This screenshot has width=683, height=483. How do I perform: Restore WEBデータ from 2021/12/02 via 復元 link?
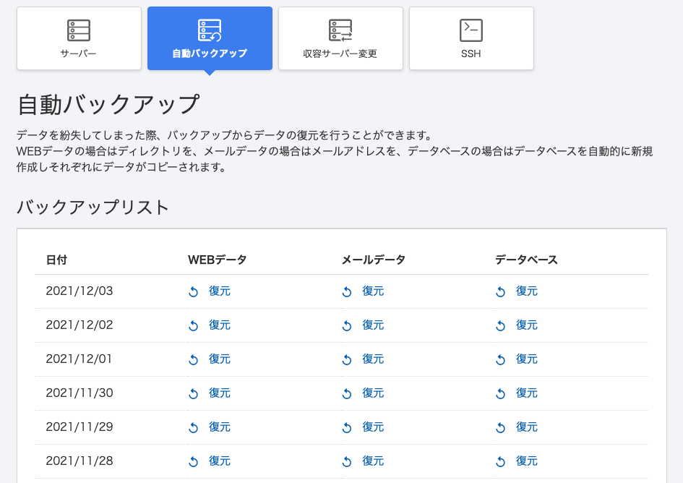coord(220,325)
